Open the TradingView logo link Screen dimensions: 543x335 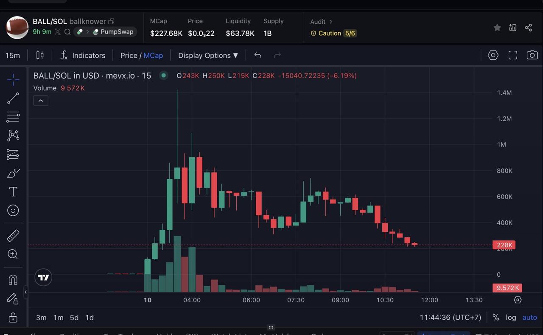tap(43, 278)
